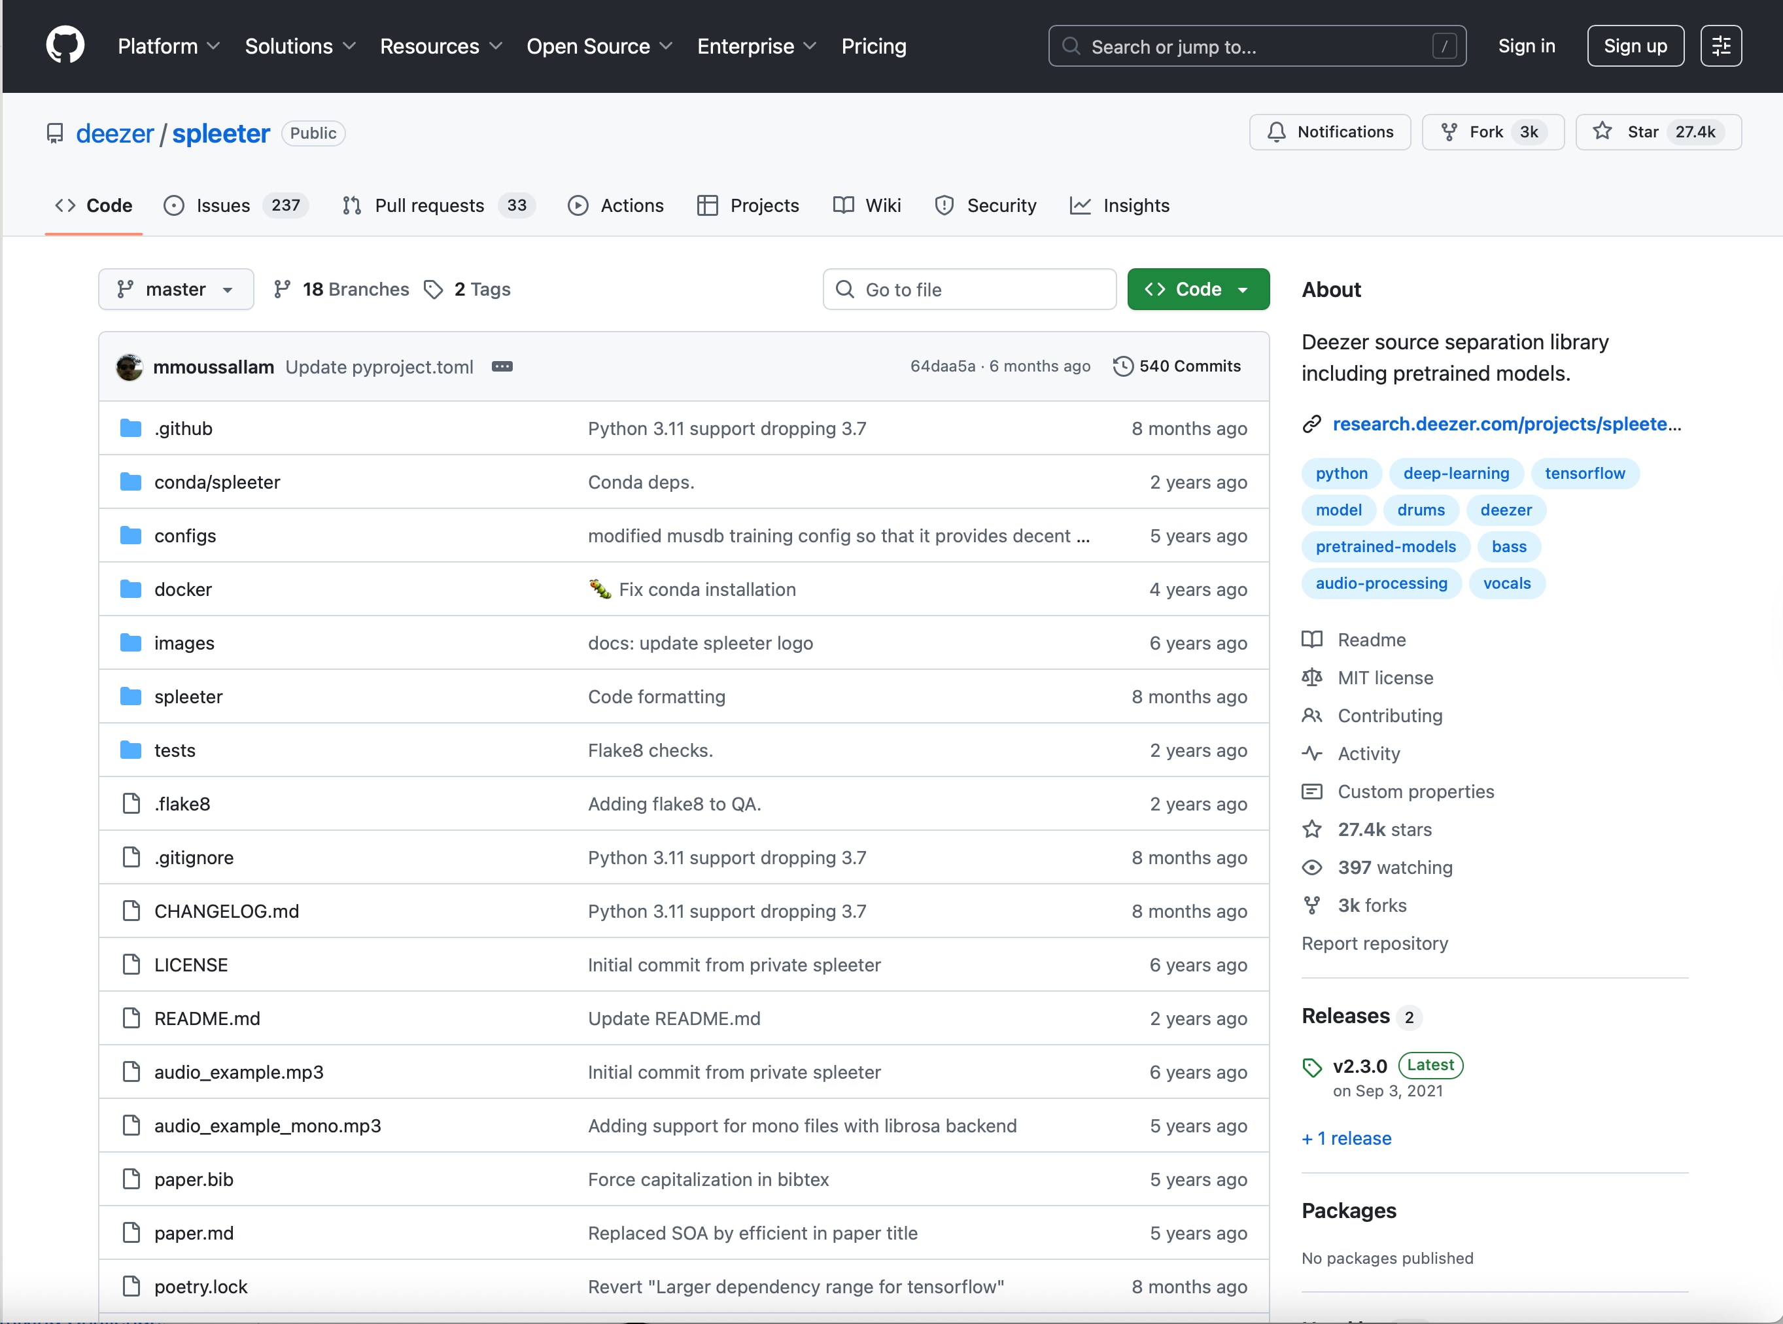Image resolution: width=1783 pixels, height=1324 pixels.
Task: Select the Code tab
Action: point(94,205)
